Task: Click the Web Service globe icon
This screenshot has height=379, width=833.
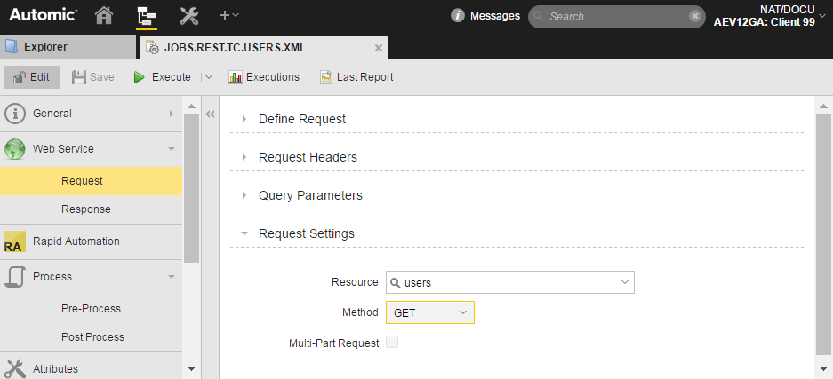Action: [15, 149]
